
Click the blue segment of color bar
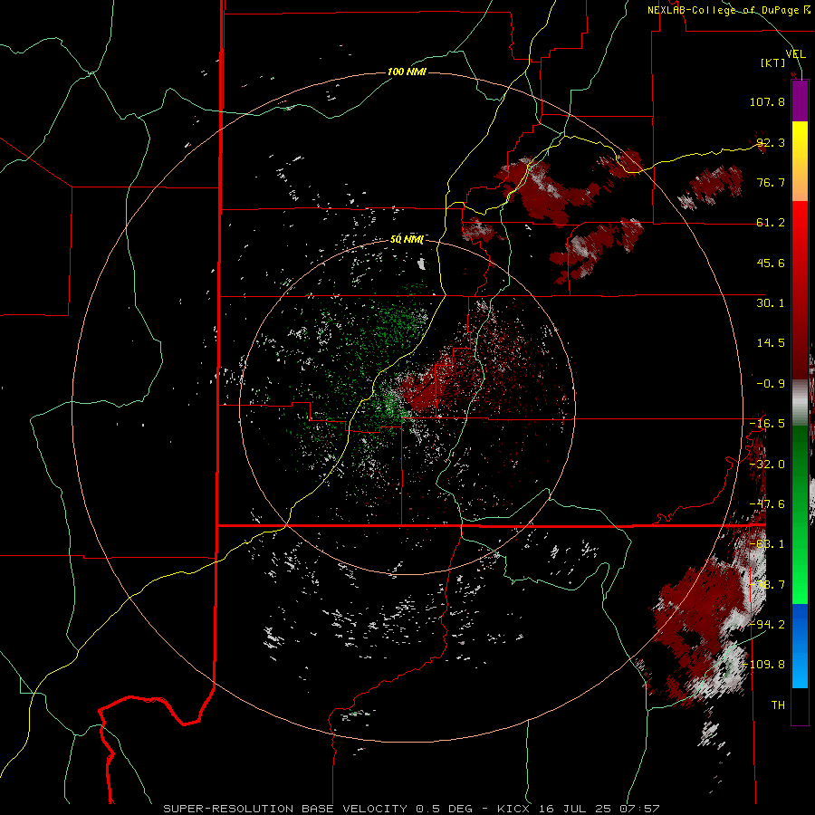pyautogui.click(x=800, y=646)
